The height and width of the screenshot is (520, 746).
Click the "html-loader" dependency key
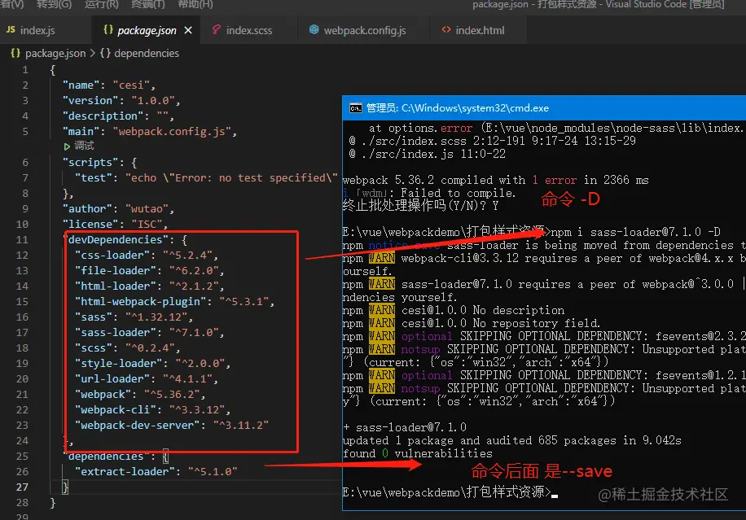pos(116,286)
